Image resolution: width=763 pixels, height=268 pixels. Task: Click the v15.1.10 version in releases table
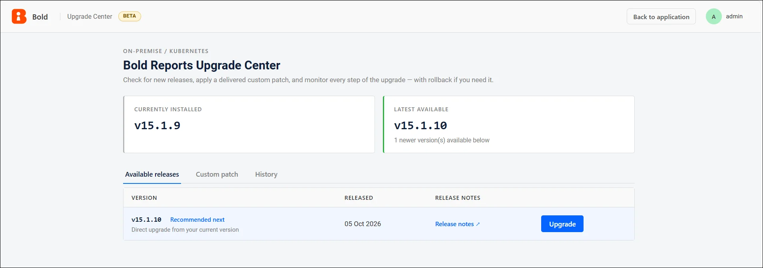click(x=146, y=220)
